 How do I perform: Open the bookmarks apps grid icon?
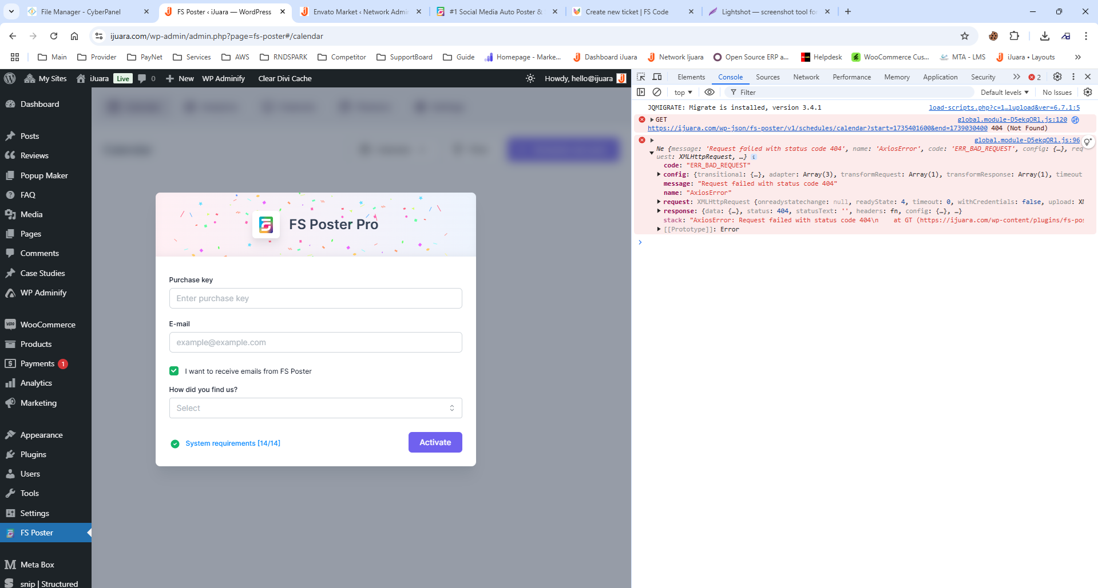(15, 57)
